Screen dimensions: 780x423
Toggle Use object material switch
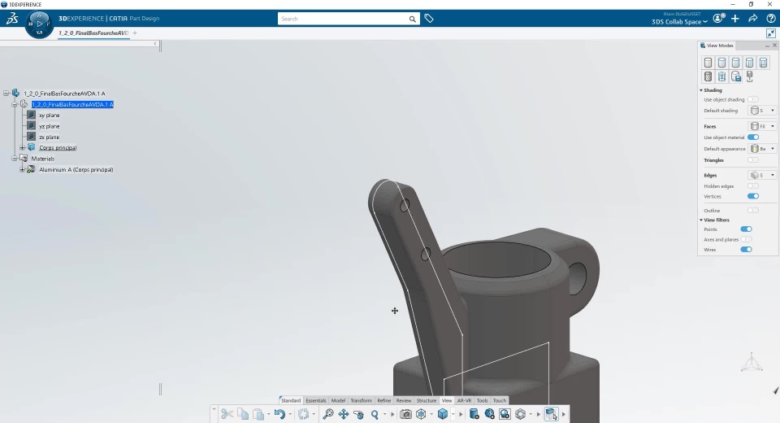coord(753,137)
